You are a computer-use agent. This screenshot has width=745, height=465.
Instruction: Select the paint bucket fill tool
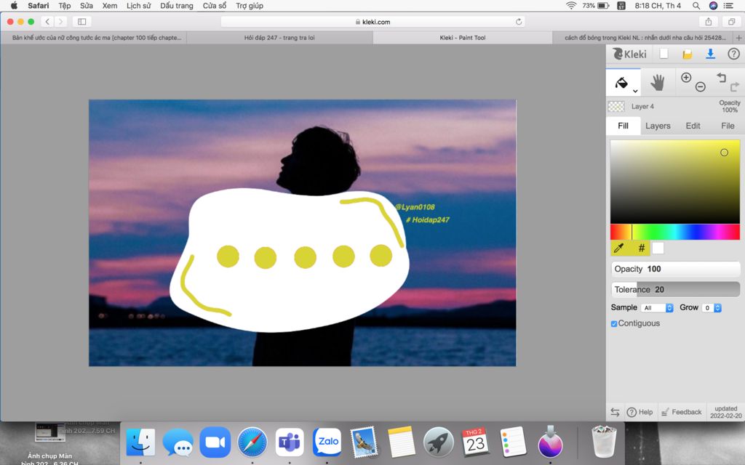click(621, 83)
